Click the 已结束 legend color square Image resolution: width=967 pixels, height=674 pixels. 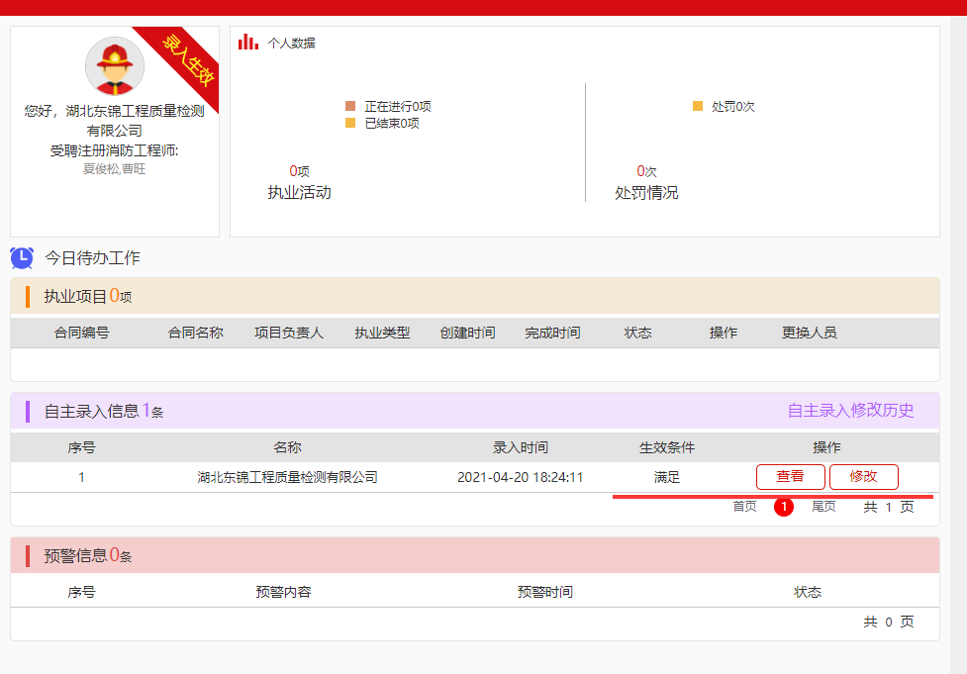click(x=350, y=124)
